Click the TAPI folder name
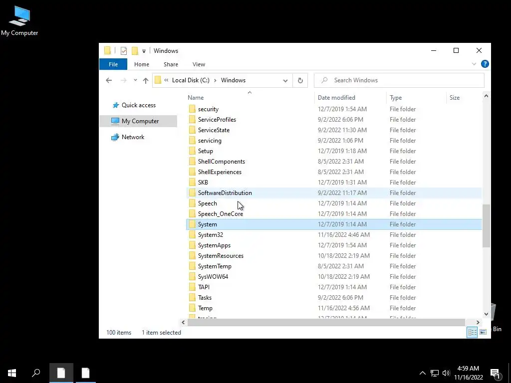Image resolution: width=511 pixels, height=383 pixels. pos(204,287)
